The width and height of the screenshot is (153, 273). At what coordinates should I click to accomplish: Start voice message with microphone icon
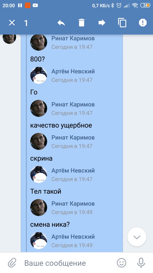coord(141,263)
